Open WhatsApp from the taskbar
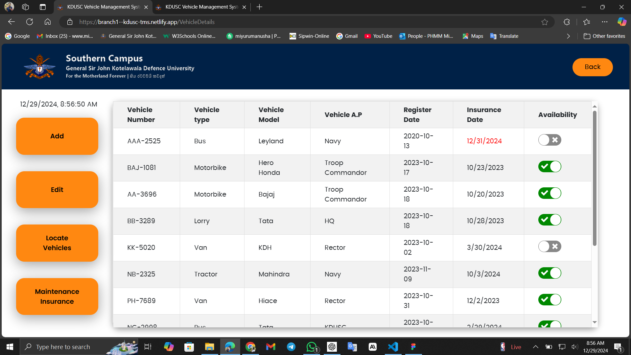The height and width of the screenshot is (355, 631). coord(311,347)
